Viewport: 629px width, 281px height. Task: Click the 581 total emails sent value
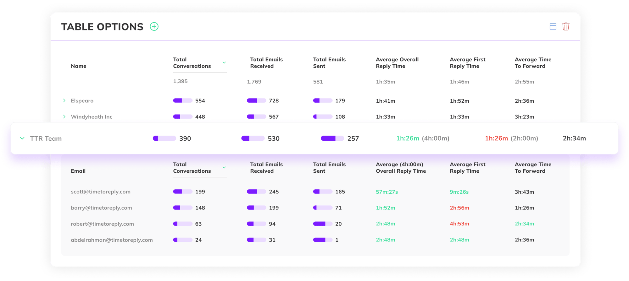point(318,82)
